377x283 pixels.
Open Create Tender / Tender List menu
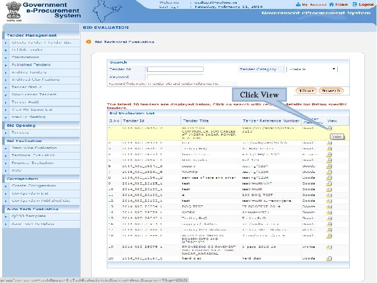(41, 42)
